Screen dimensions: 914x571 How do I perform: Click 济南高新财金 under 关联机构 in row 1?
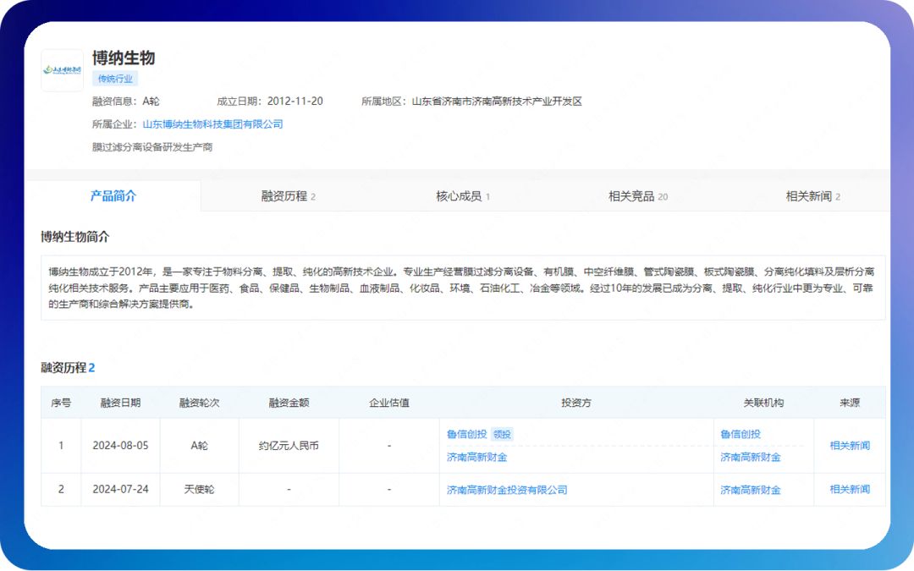coord(750,458)
